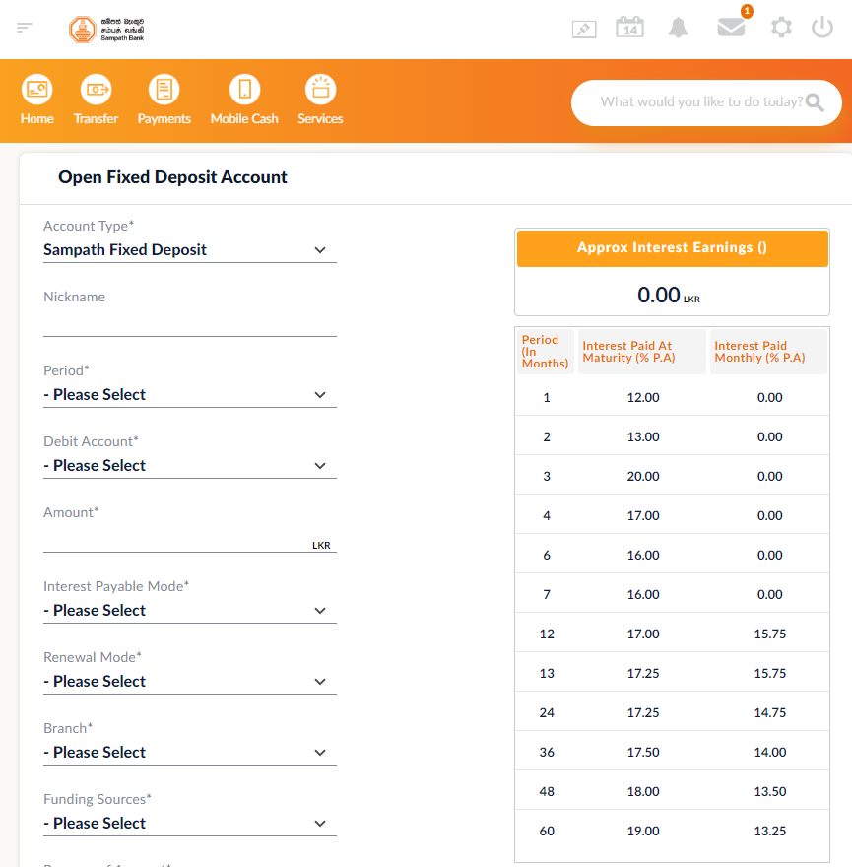Open the Home menu label
Screen dimensions: 852x867
tap(37, 119)
